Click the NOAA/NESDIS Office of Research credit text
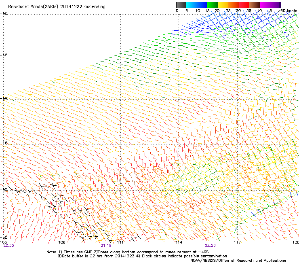 pos(238,261)
